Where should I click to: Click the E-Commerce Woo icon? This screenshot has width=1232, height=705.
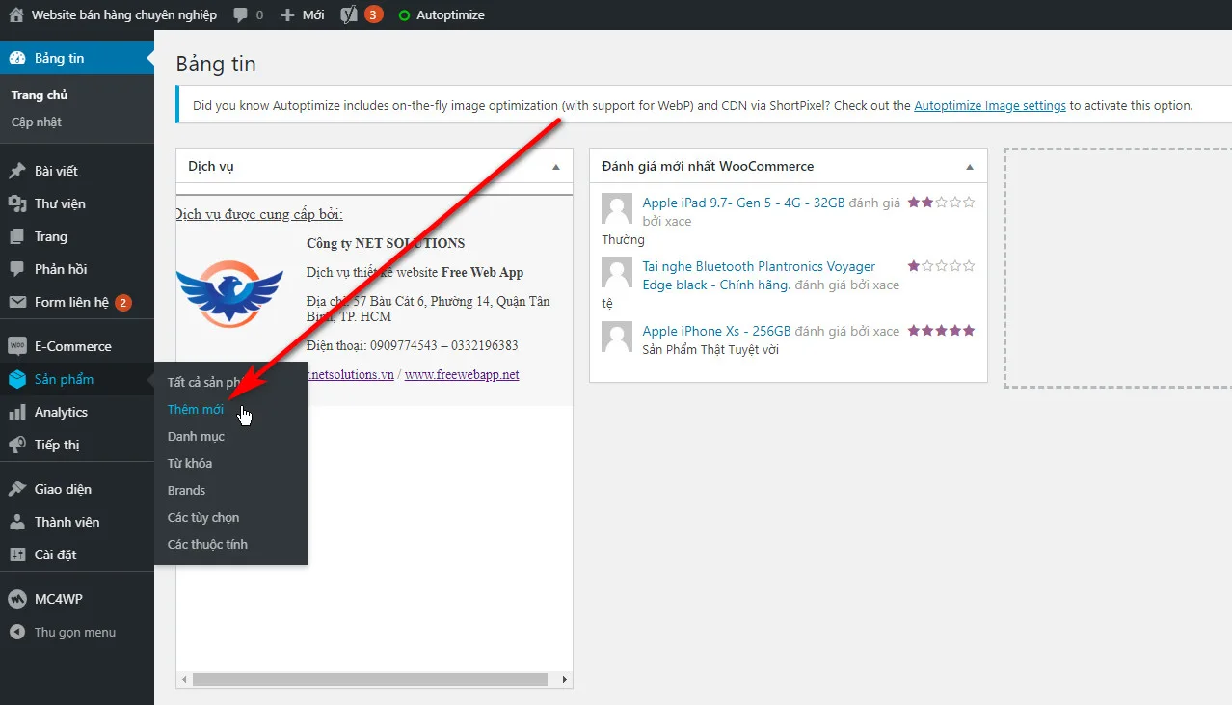click(17, 346)
